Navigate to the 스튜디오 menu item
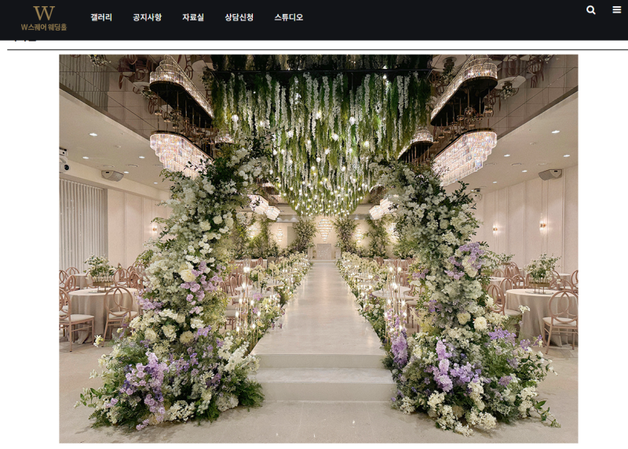Screen dimensions: 628x449 click(x=289, y=17)
